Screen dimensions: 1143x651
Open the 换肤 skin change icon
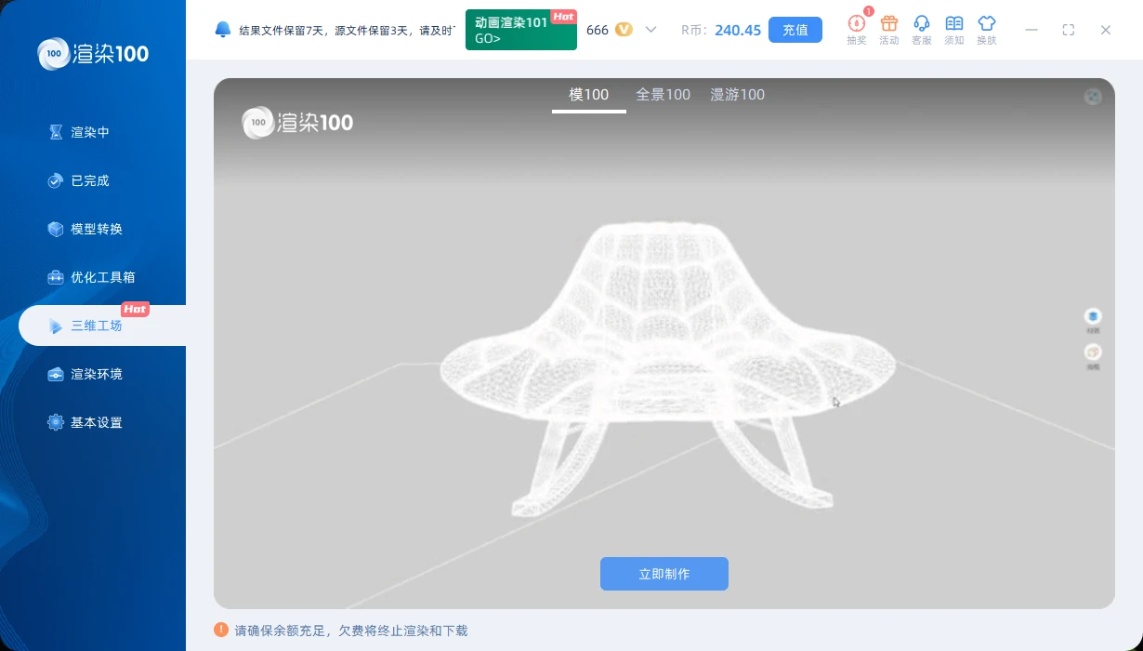click(x=987, y=29)
